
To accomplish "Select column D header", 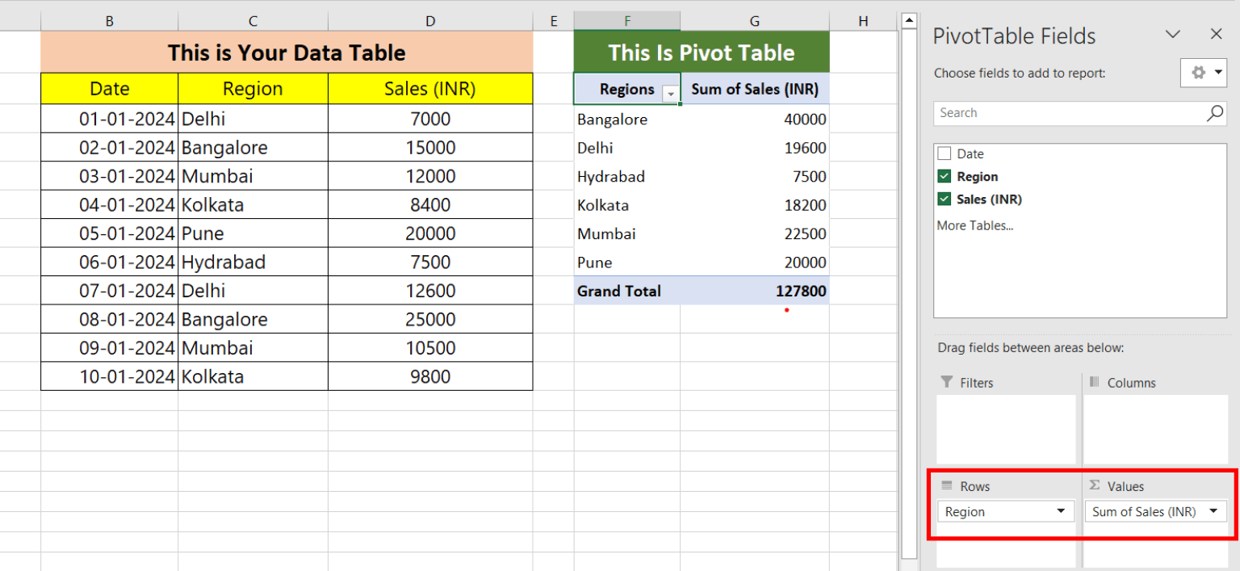I will point(429,21).
